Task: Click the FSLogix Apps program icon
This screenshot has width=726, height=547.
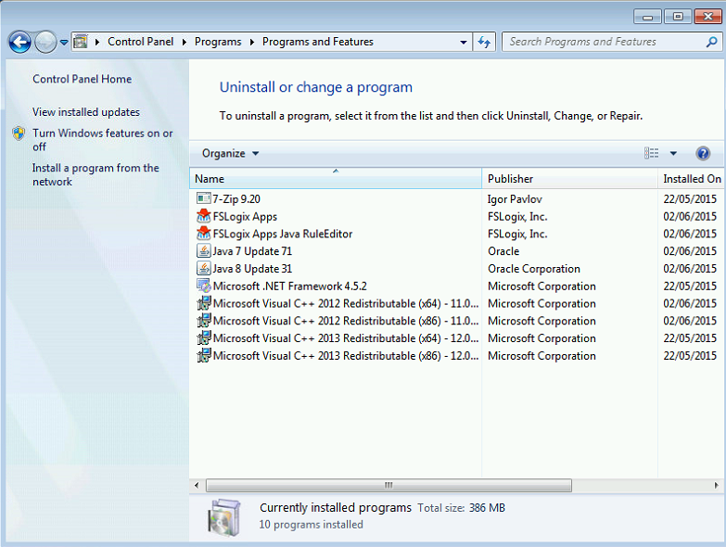Action: [x=203, y=216]
